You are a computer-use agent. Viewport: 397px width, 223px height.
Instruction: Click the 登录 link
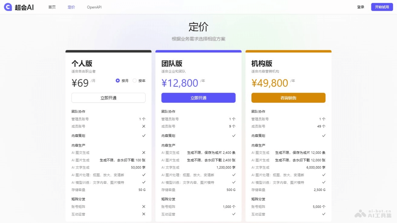coord(361,7)
